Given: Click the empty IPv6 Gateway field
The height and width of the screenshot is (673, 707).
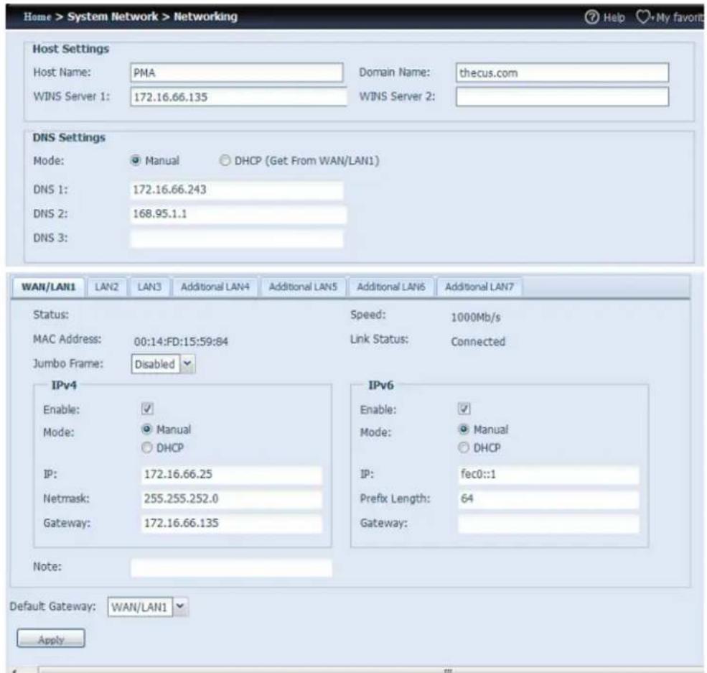Looking at the screenshot, I should point(549,523).
